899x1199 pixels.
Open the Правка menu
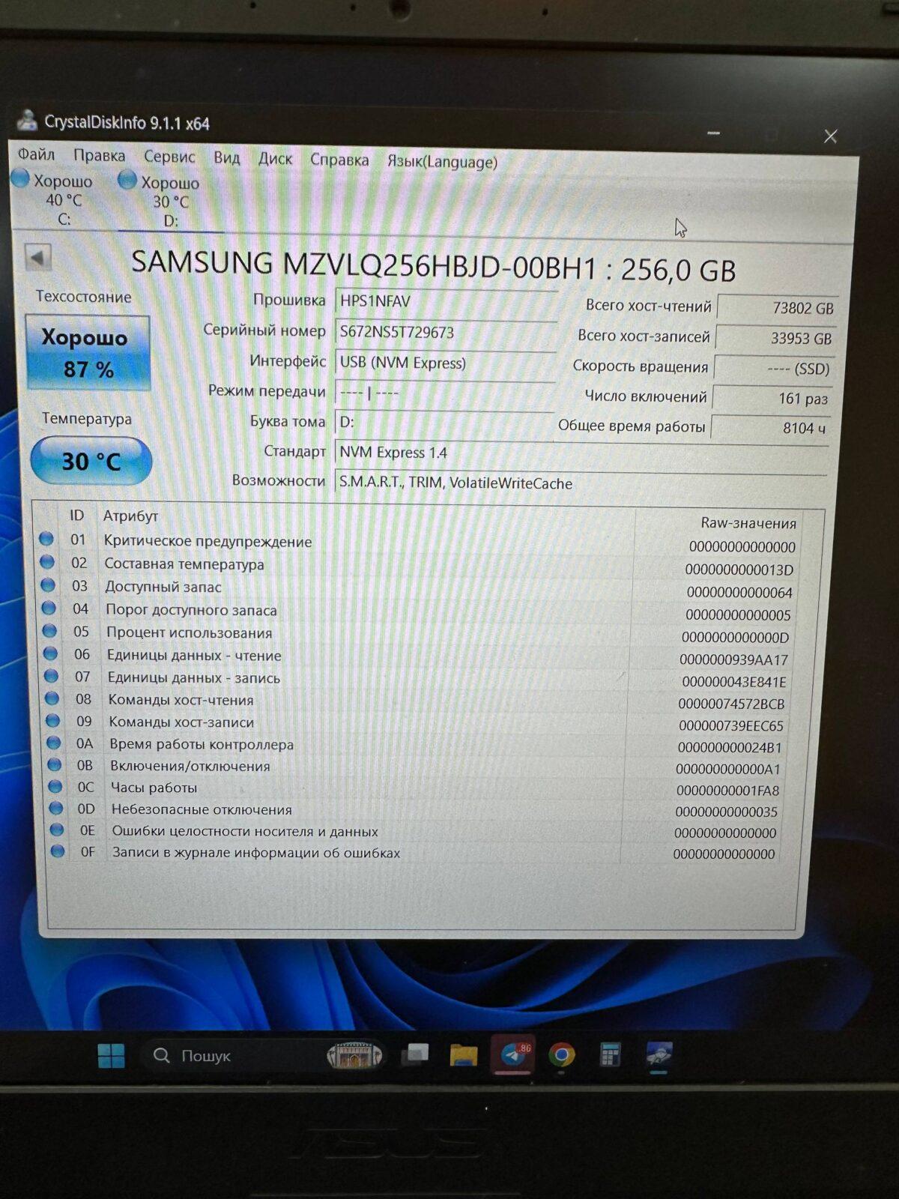point(99,156)
